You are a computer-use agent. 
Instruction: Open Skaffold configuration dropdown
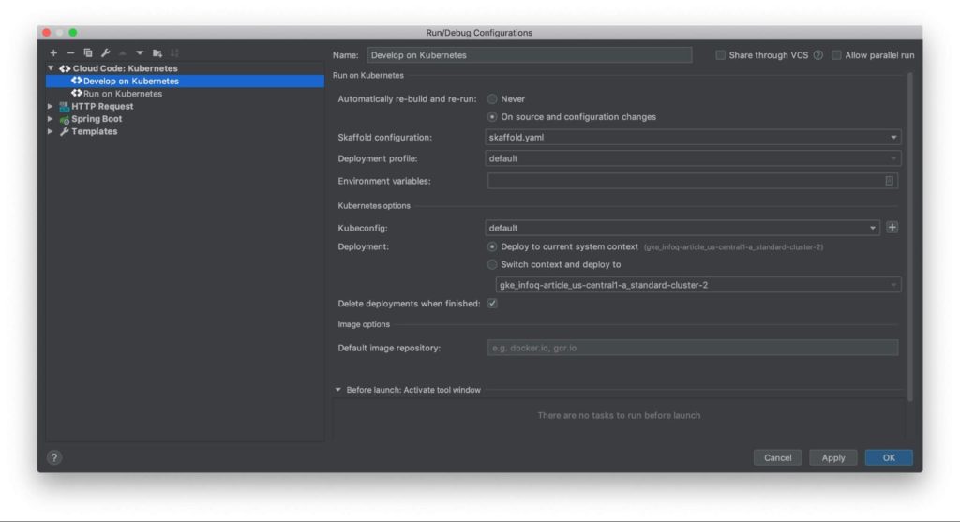[693, 137]
